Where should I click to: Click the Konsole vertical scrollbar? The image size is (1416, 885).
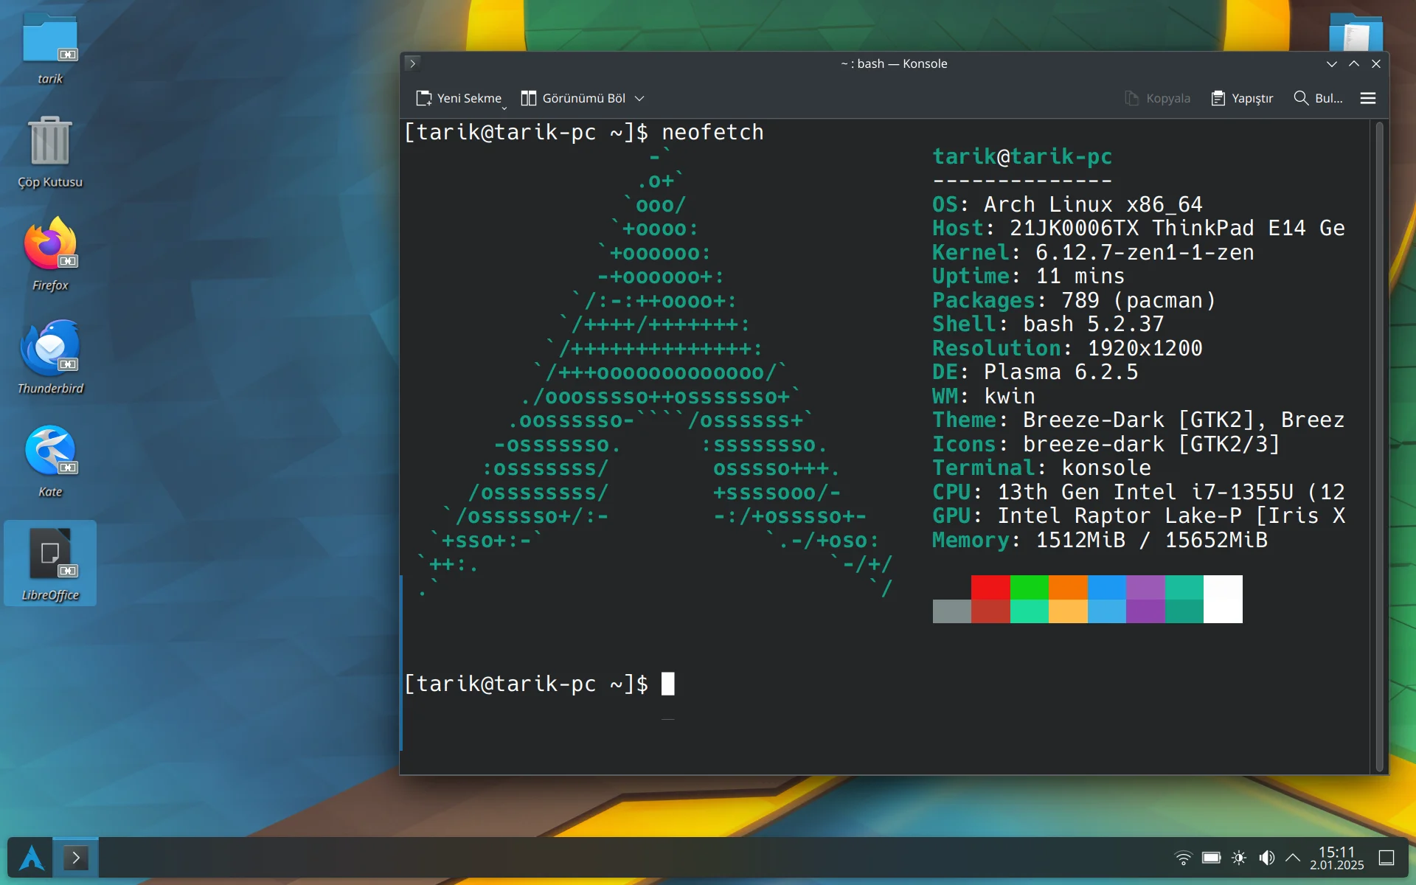(1379, 446)
